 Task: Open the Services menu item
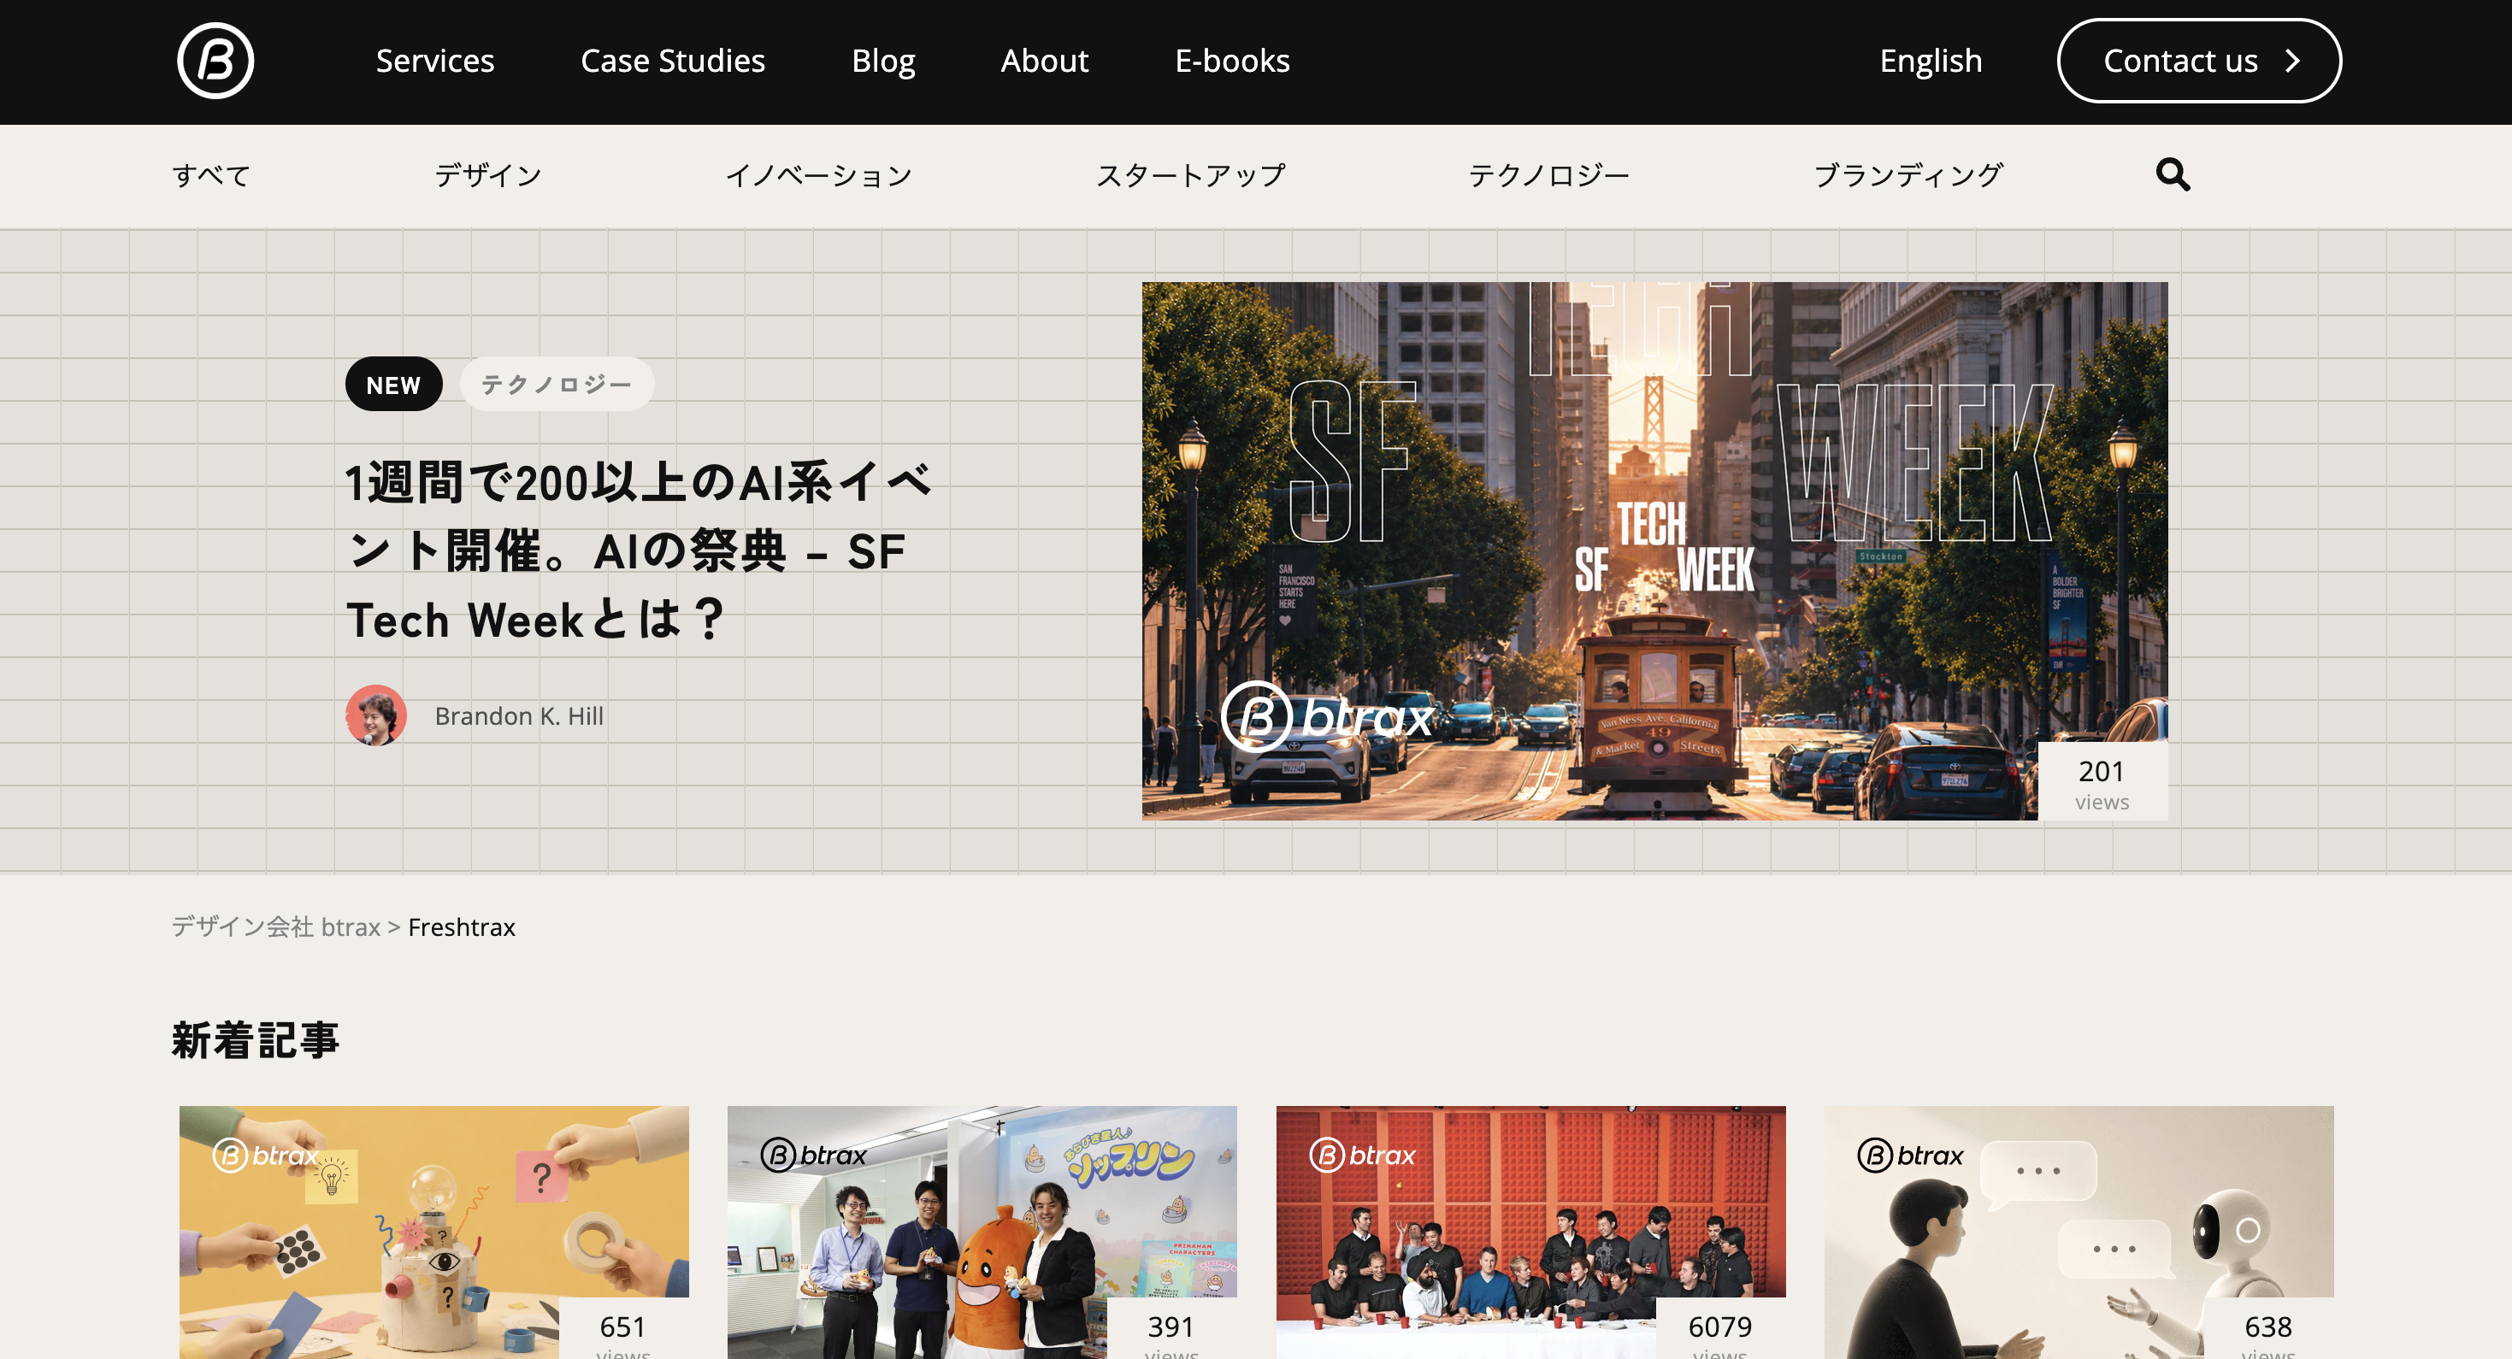click(x=435, y=61)
